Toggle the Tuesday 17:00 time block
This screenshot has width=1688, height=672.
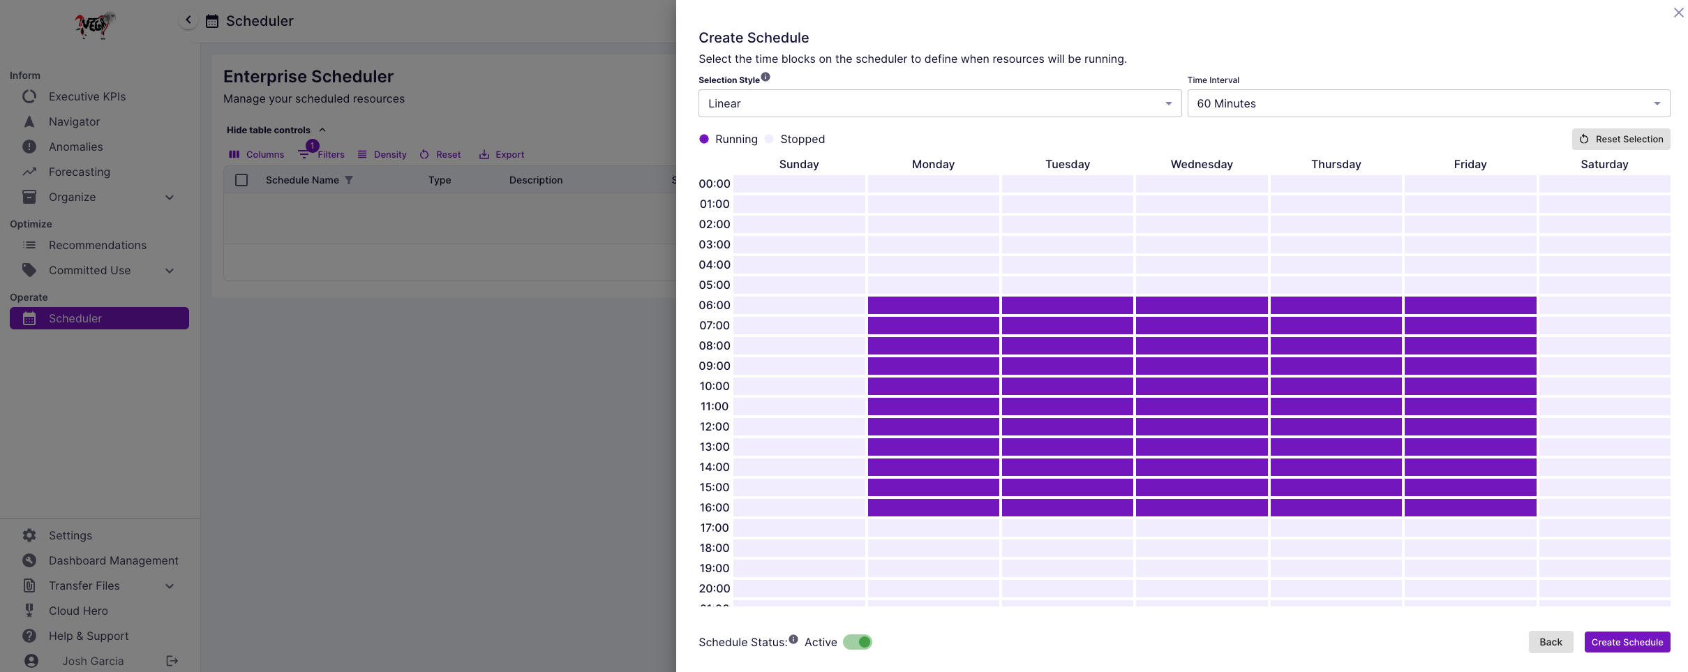[1068, 528]
